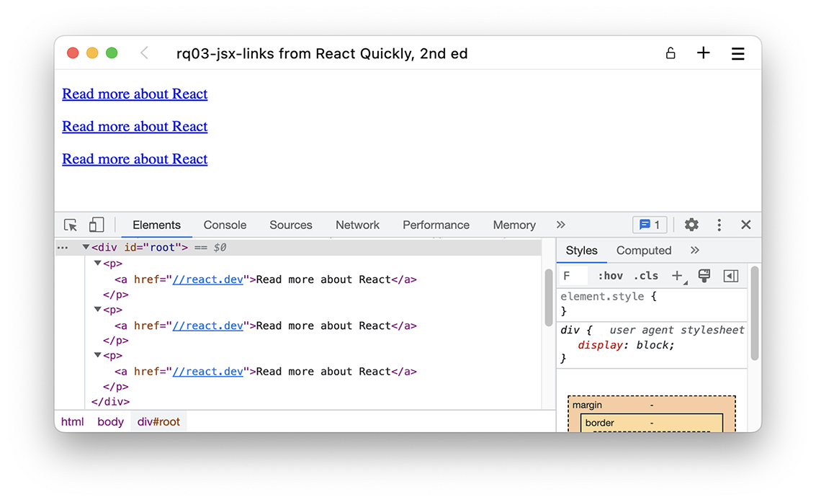Activate the inspect element picker icon
This screenshot has width=816, height=502.
point(71,225)
